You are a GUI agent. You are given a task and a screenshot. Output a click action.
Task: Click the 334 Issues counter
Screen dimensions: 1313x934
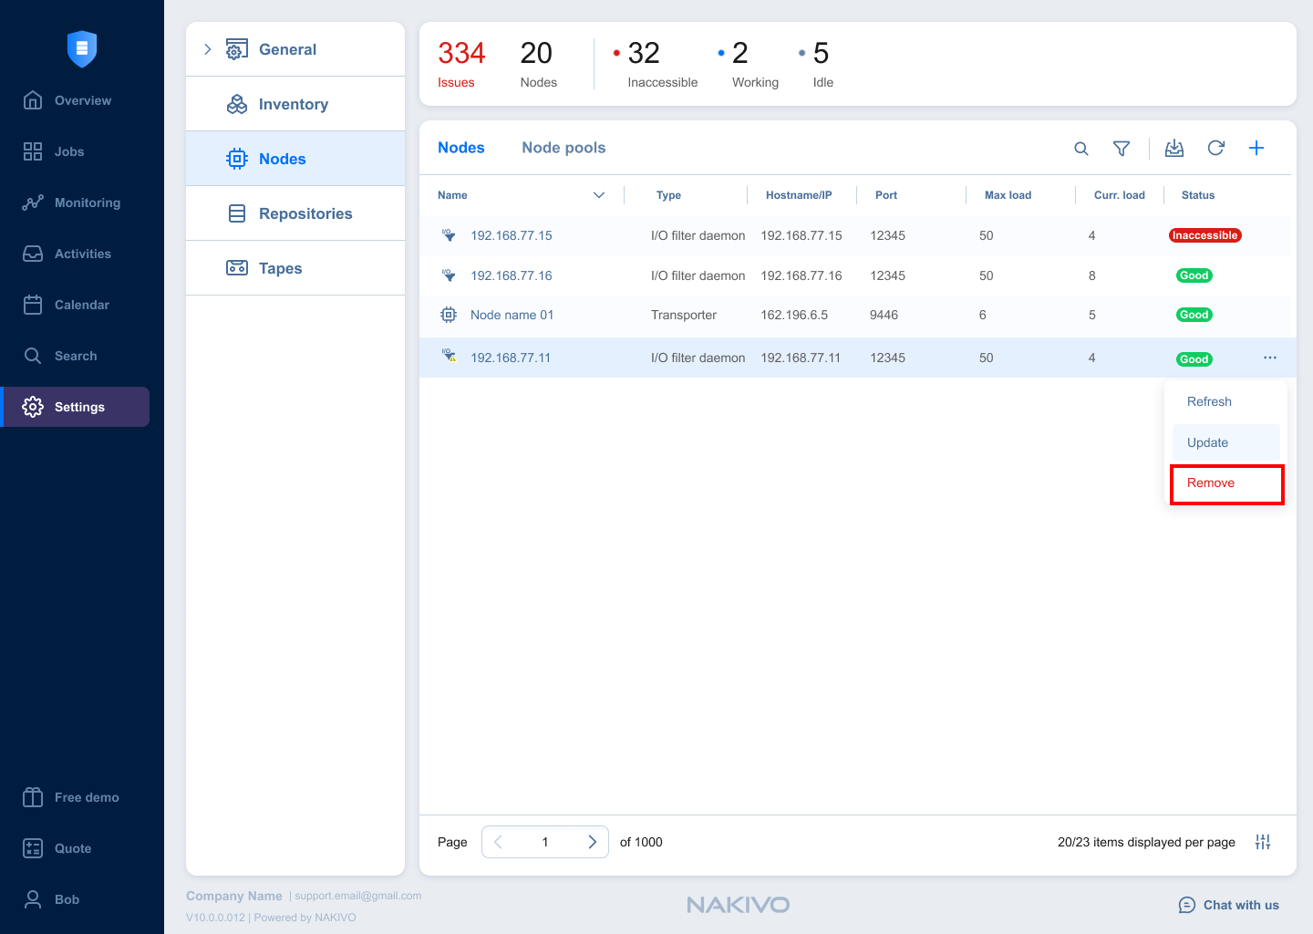(x=460, y=64)
